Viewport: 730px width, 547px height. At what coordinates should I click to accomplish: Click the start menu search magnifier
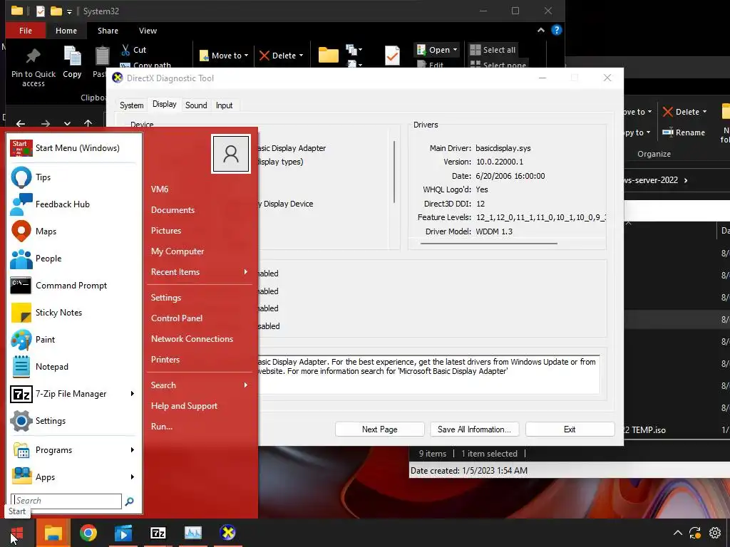click(x=130, y=501)
